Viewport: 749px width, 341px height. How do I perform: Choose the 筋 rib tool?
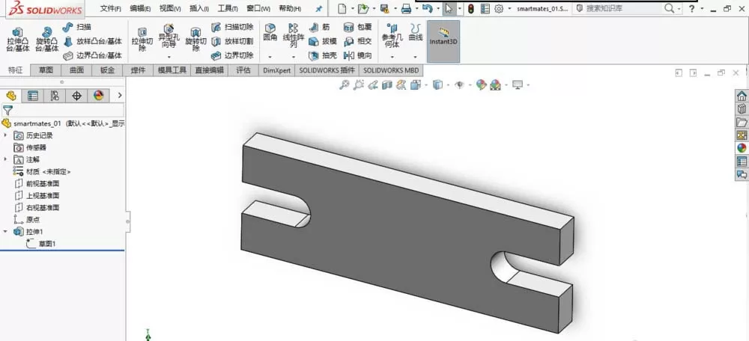click(x=320, y=27)
